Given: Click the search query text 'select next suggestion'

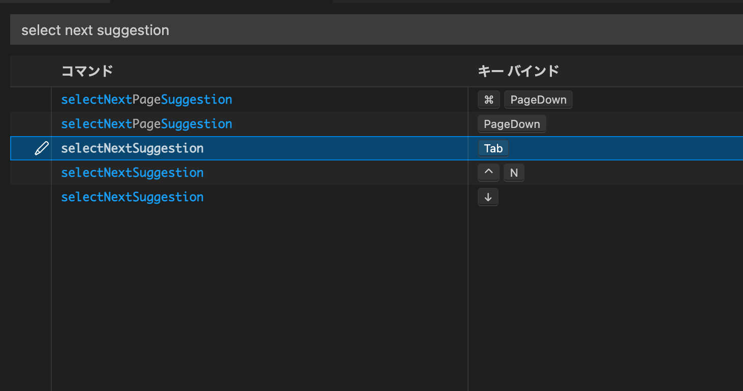Looking at the screenshot, I should [x=95, y=30].
